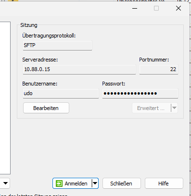
Task: Focus the Serveradresse field 10.88.0.15
Action: click(79, 69)
